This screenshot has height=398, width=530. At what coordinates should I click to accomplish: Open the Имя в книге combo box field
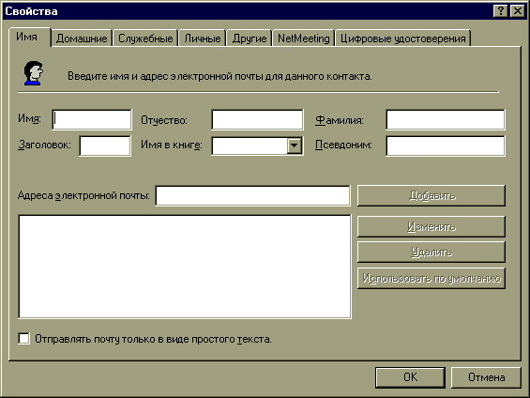pos(257,145)
